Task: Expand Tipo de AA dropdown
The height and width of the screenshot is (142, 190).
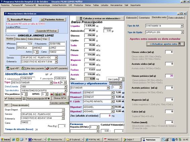Action: 182,26
